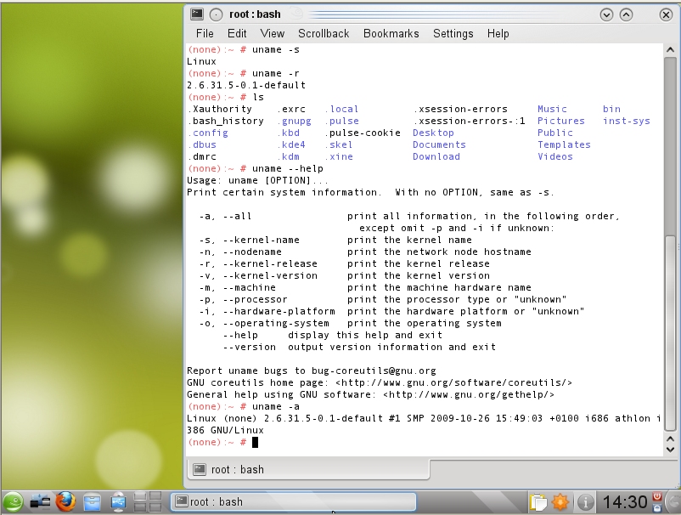Open terminal window menu icon in title bar
Image resolution: width=681 pixels, height=515 pixels.
197,14
